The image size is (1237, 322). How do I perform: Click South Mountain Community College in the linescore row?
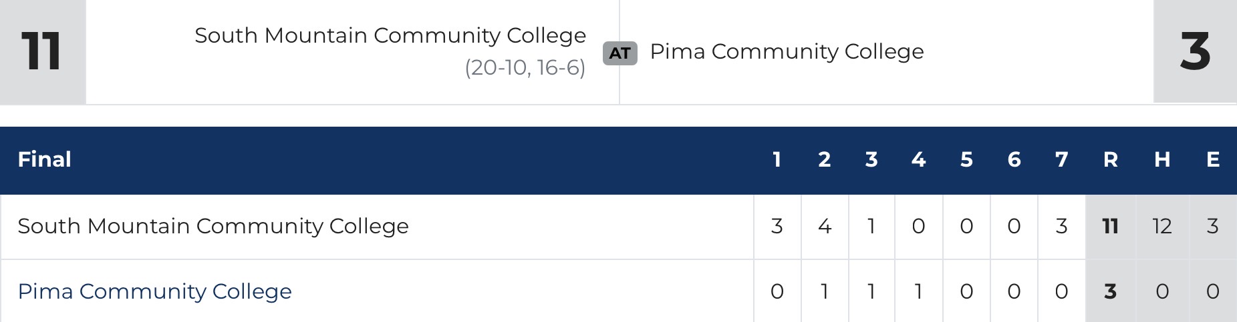(x=213, y=226)
